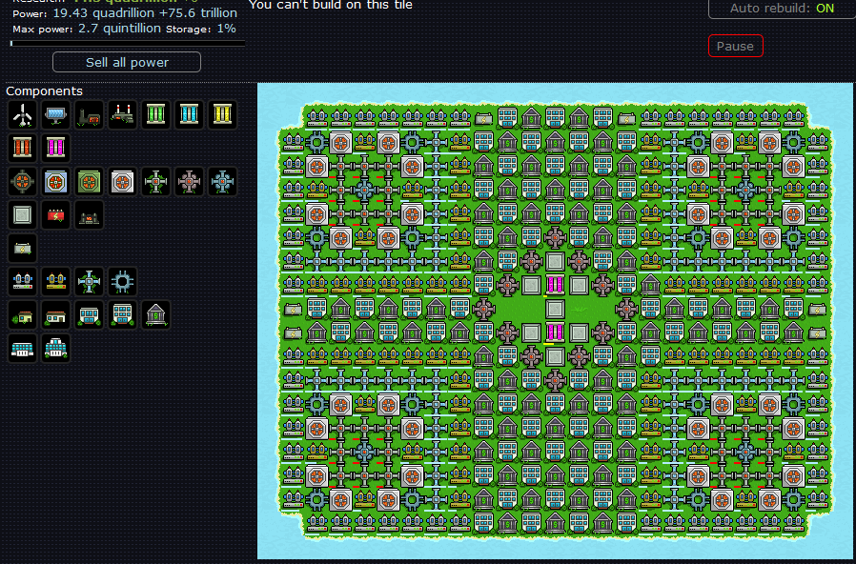This screenshot has height=564, width=856.
Task: Select the blue nuclear cell component
Action: click(x=189, y=114)
